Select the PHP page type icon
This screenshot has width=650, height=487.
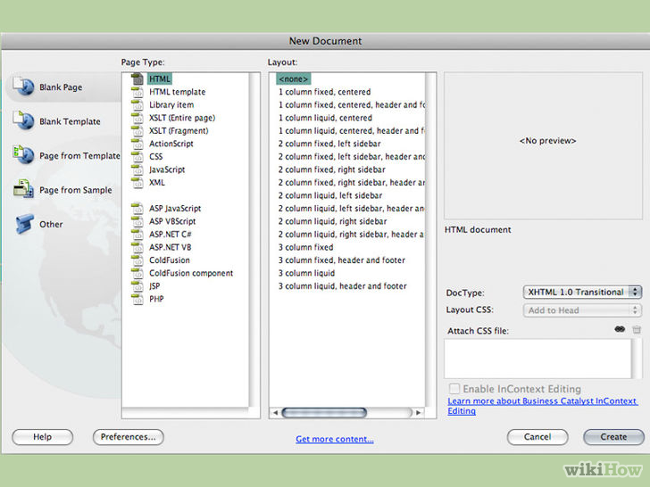[137, 300]
